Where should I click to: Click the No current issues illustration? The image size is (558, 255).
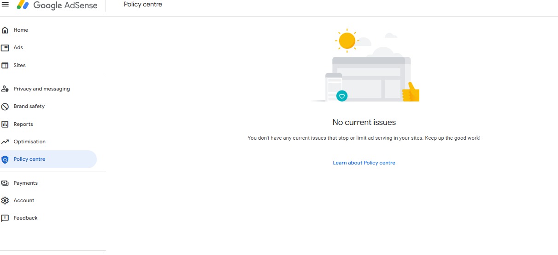pyautogui.click(x=364, y=65)
